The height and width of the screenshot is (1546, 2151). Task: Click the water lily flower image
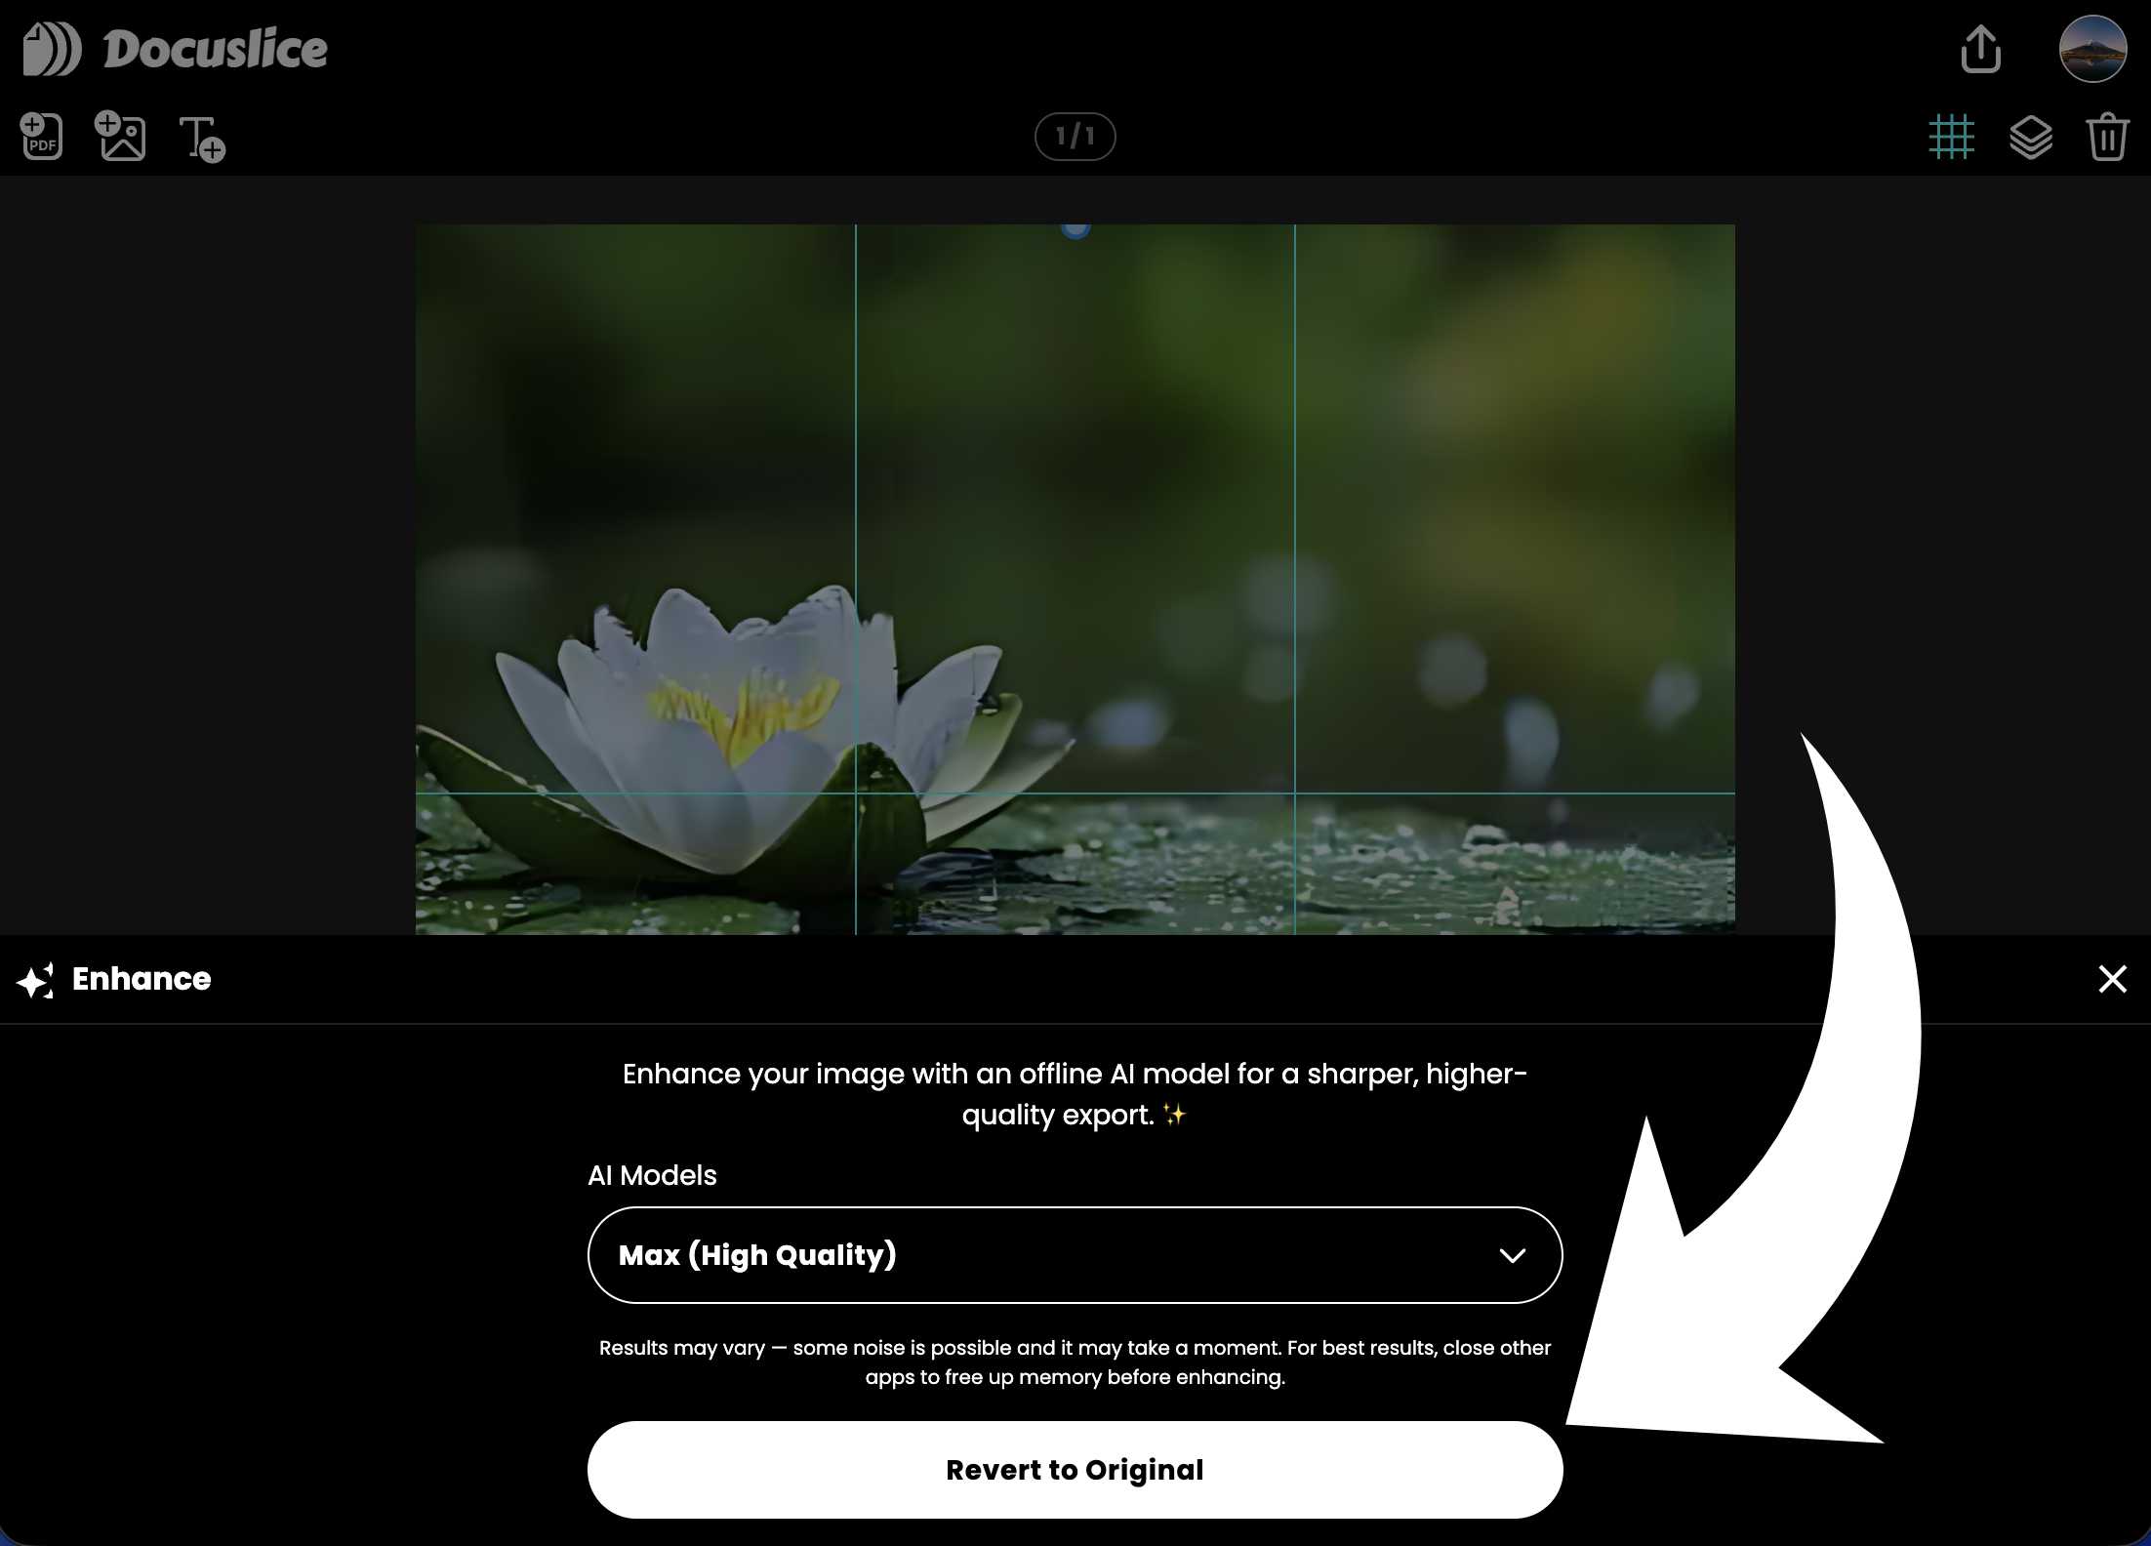point(742,722)
